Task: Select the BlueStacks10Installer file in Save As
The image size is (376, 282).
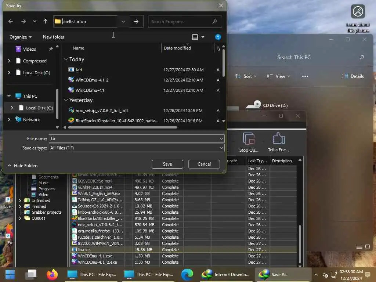Action: click(x=117, y=121)
